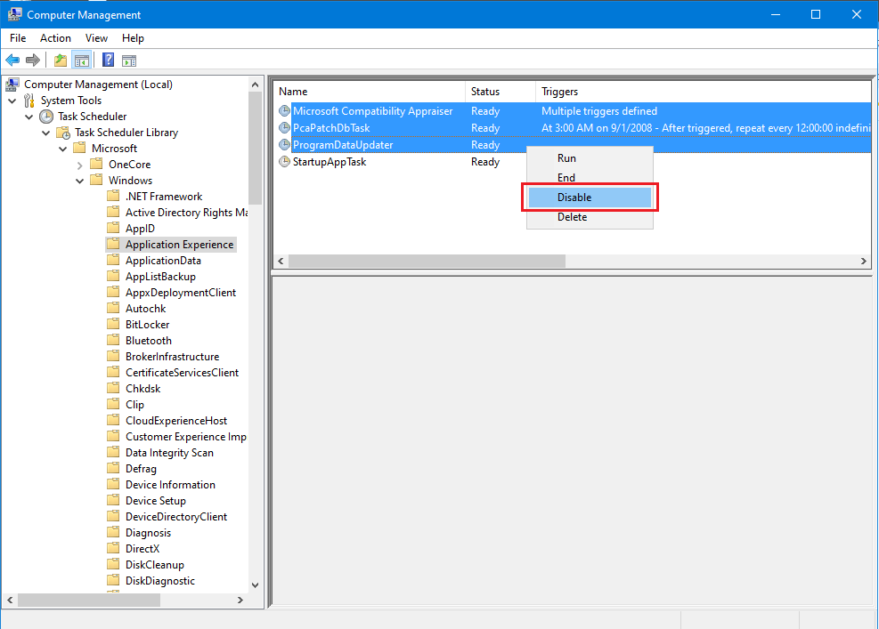Select the AppxDeploymentClient tree folder
The width and height of the screenshot is (879, 629).
click(x=181, y=293)
